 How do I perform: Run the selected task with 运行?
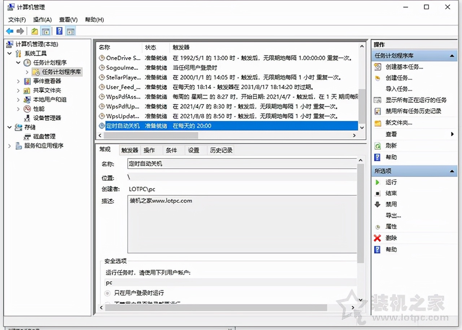pyautogui.click(x=391, y=182)
